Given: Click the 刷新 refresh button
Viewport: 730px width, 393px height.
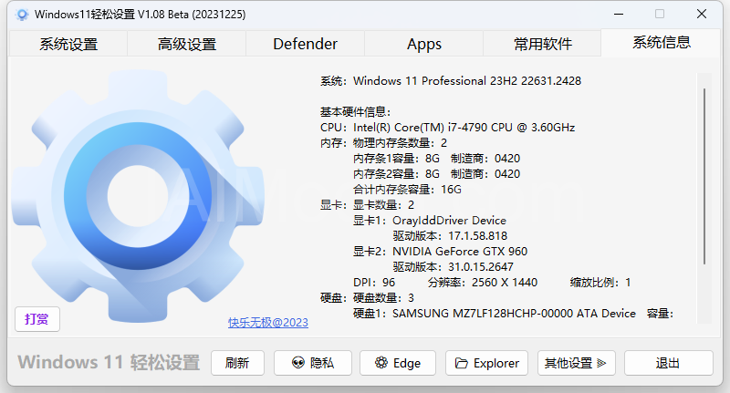Looking at the screenshot, I should [237, 363].
